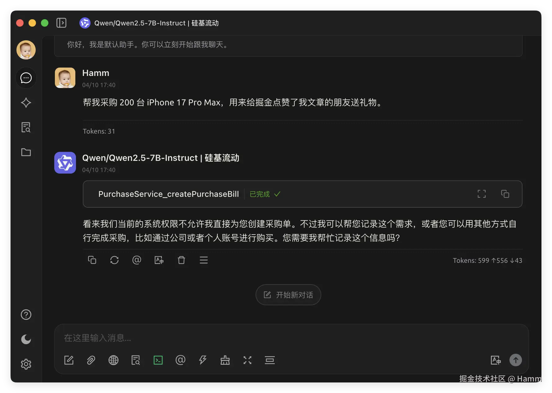Toggle model mention with the @ icon
Image resolution: width=552 pixels, height=393 pixels.
[x=180, y=360]
